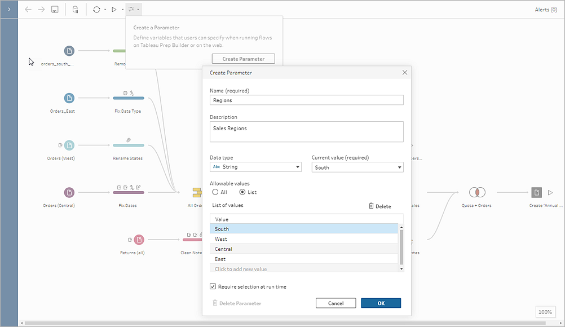Open the Data type String dropdown
The height and width of the screenshot is (327, 565).
coord(255,167)
